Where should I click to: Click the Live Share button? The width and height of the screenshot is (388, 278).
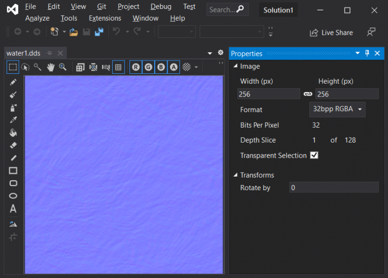coord(331,33)
